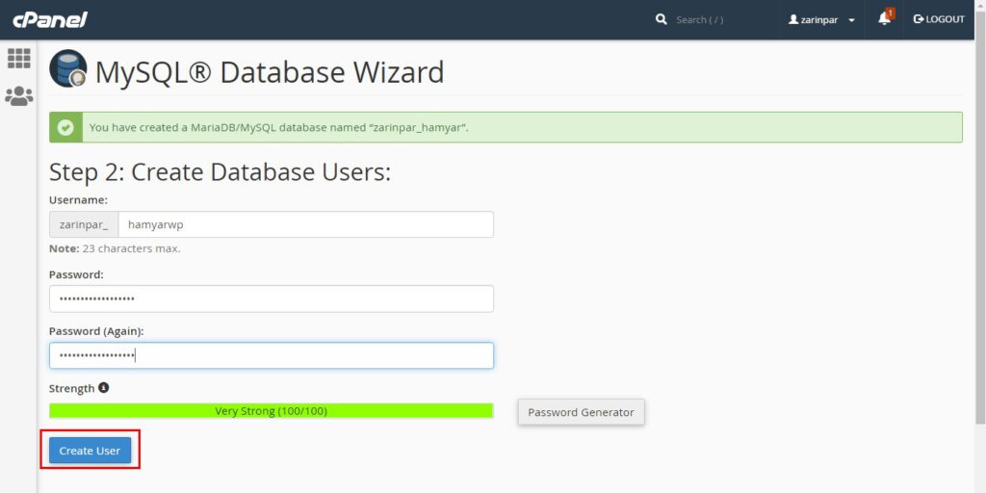This screenshot has width=986, height=493.
Task: Click the Password (Again) field
Action: [x=272, y=355]
